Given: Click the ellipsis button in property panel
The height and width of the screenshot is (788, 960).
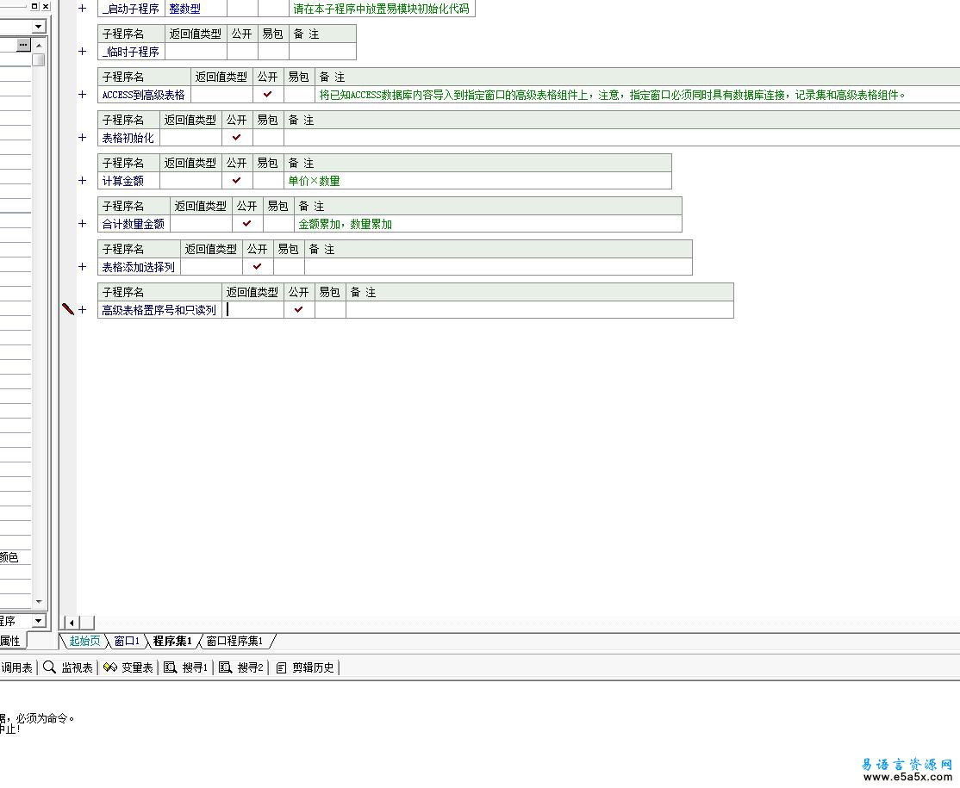Looking at the screenshot, I should [x=23, y=45].
